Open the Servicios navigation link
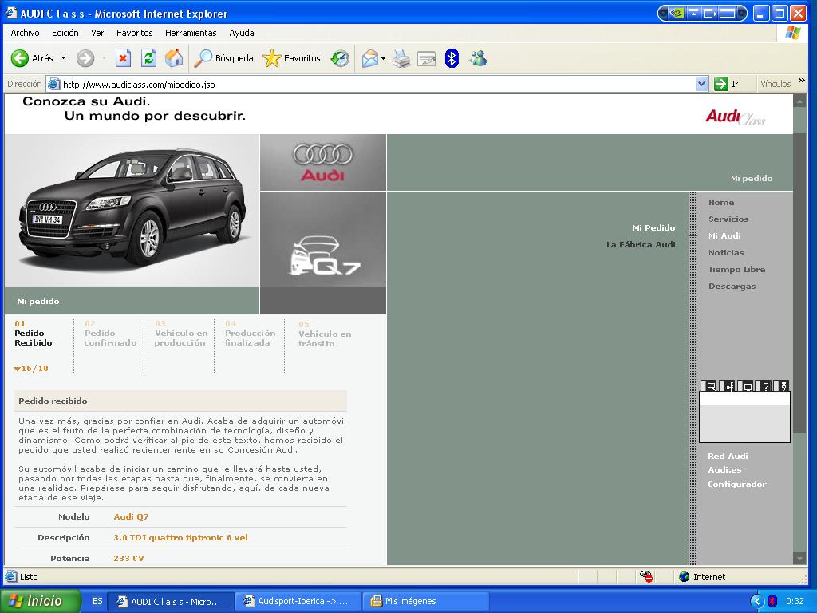Screen dimensions: 817x613 728,219
